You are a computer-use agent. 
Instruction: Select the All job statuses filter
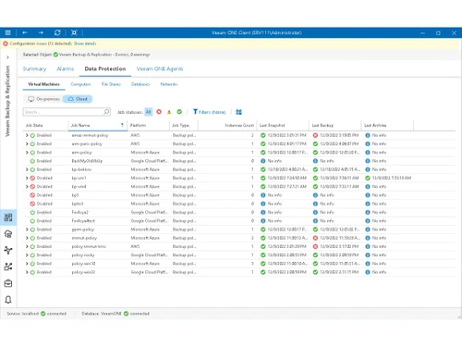[x=149, y=112]
